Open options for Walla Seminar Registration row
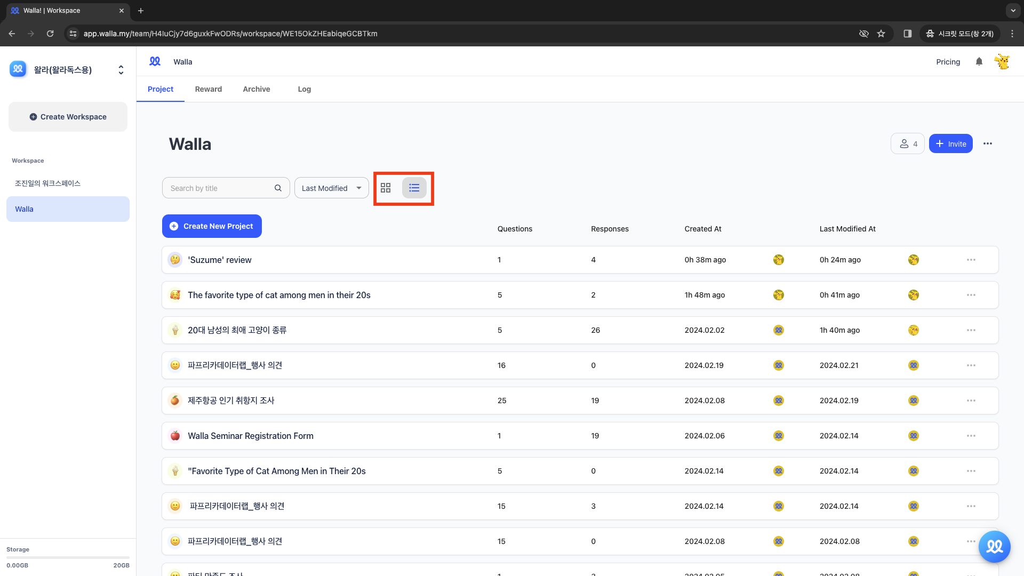The image size is (1024, 576). [x=971, y=436]
